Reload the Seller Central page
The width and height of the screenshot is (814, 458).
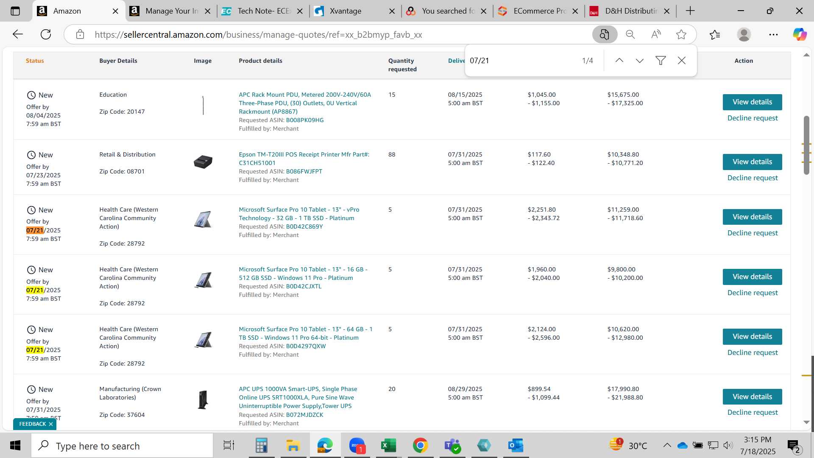pyautogui.click(x=46, y=34)
